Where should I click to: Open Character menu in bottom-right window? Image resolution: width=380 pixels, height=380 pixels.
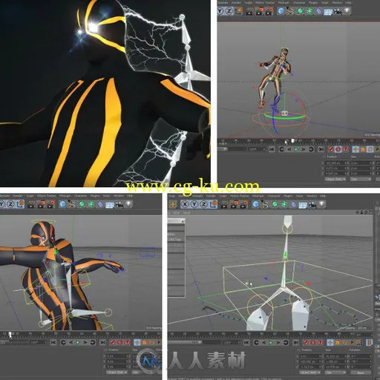(x=273, y=196)
